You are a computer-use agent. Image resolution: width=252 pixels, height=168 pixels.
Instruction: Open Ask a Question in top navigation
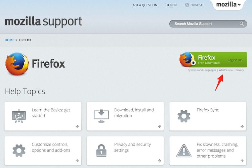[x=145, y=5]
